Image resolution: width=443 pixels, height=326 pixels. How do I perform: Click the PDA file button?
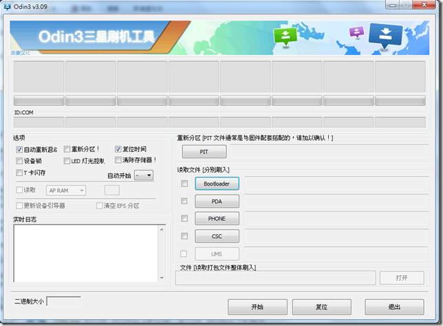pyautogui.click(x=217, y=201)
